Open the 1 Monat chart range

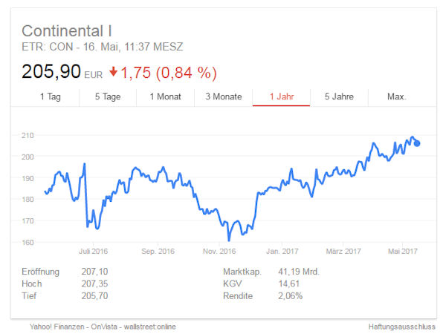point(165,96)
